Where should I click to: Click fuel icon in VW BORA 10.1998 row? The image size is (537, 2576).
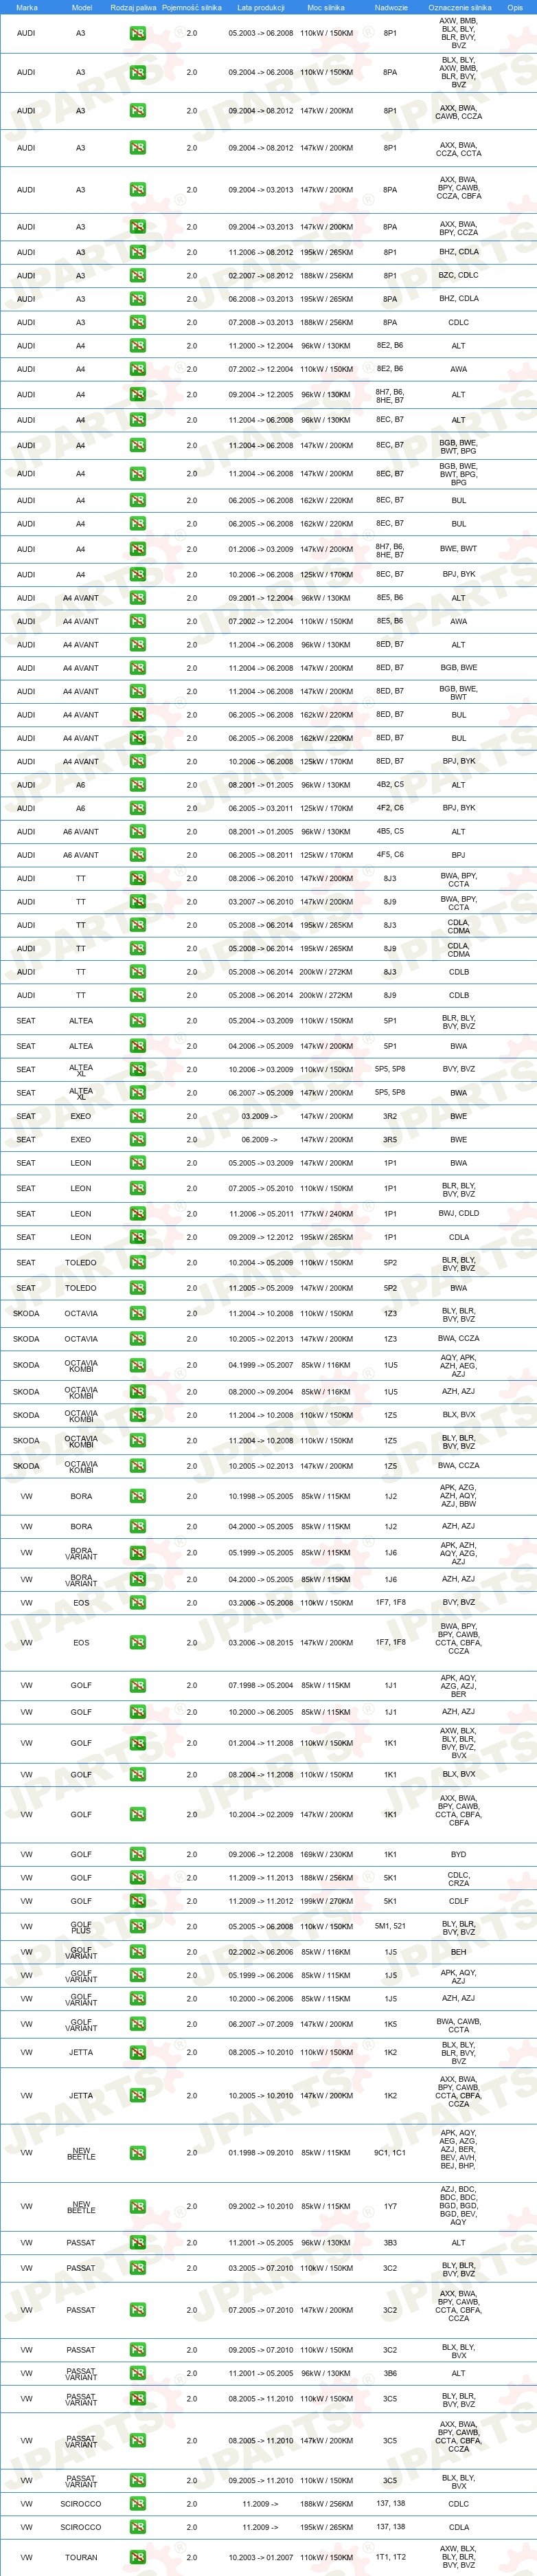tap(137, 1496)
